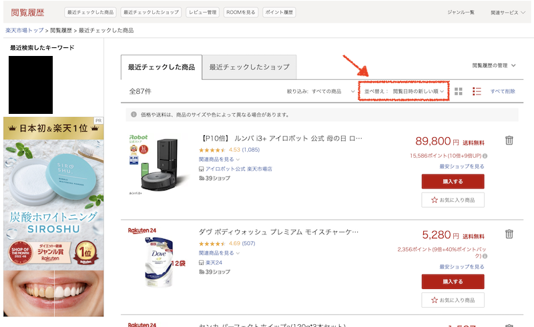Click すべて削除 link

(x=503, y=91)
